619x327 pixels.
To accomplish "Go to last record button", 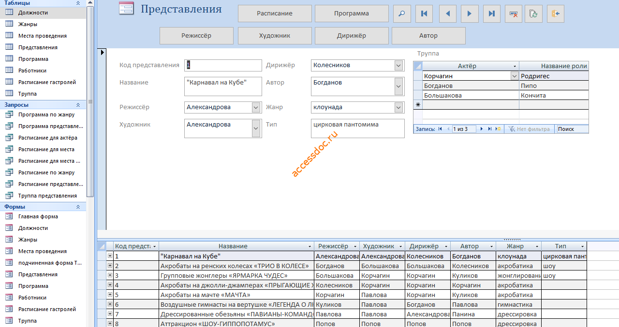I will pyautogui.click(x=492, y=14).
